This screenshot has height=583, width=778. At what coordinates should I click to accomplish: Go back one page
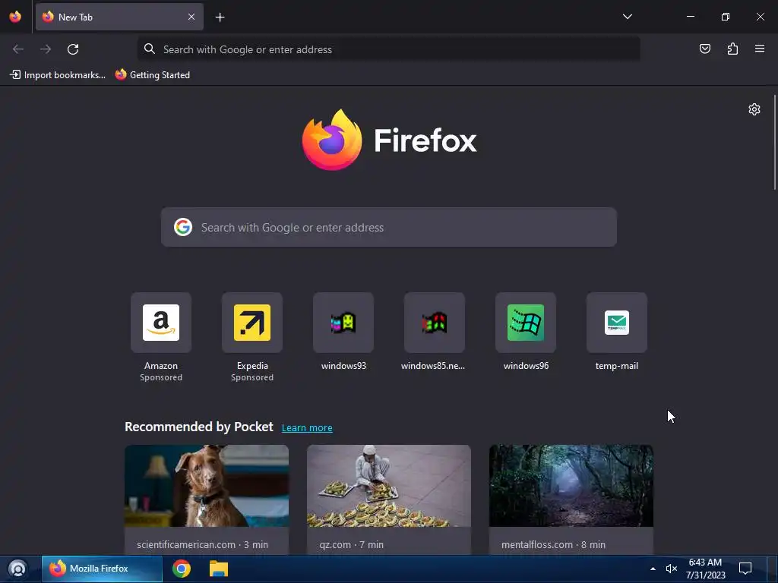click(x=18, y=49)
